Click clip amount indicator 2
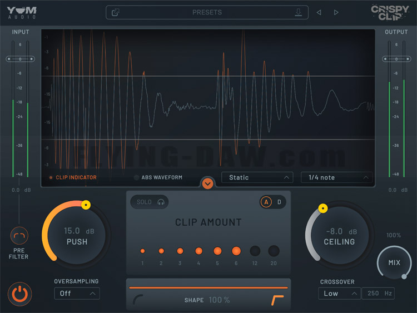 (161, 251)
